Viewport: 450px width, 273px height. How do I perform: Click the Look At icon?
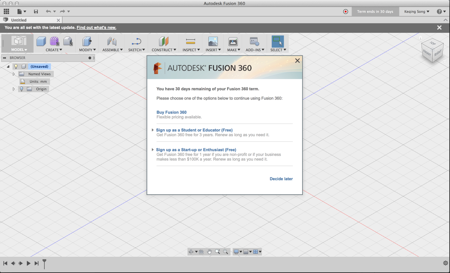pyautogui.click(x=201, y=252)
